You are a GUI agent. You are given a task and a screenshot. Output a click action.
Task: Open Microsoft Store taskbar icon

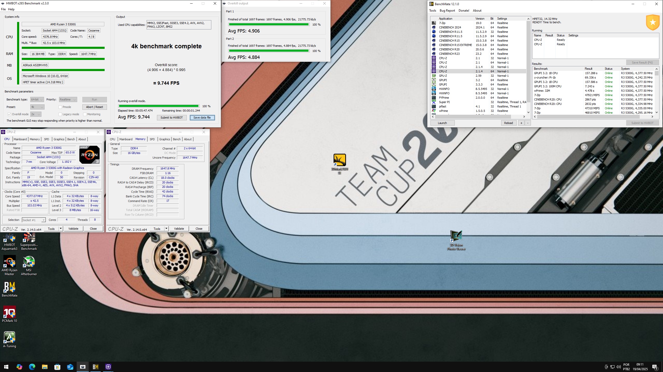(57, 367)
